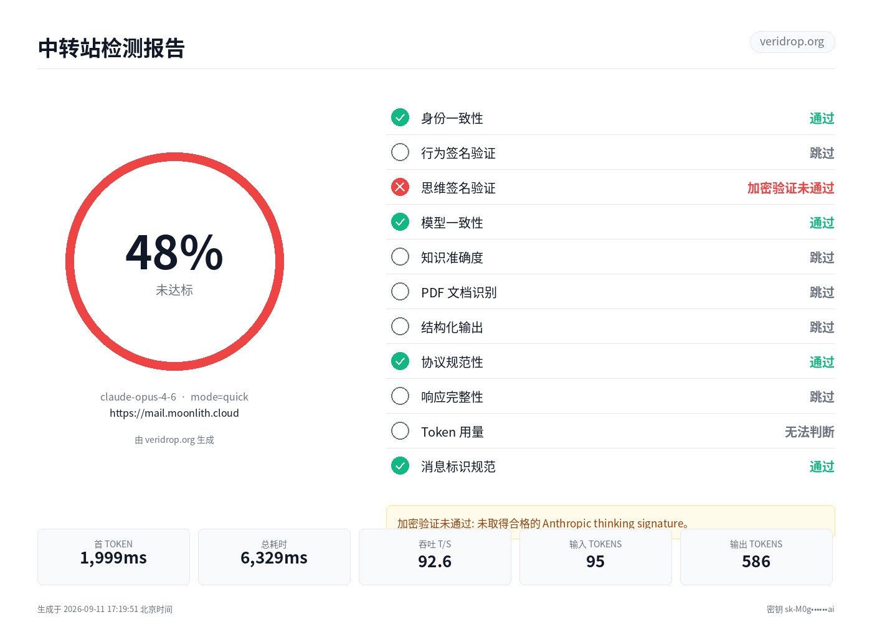Click the red 加密验证未通过 status text
The width and height of the screenshot is (872, 622).
[790, 188]
